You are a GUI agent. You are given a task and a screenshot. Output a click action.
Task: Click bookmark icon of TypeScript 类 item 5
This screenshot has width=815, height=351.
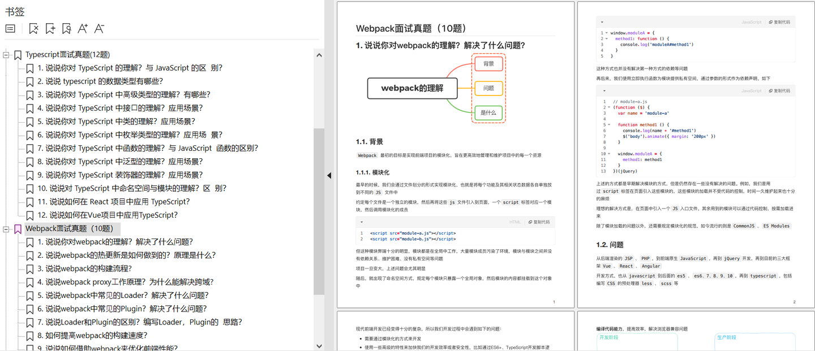click(x=30, y=122)
